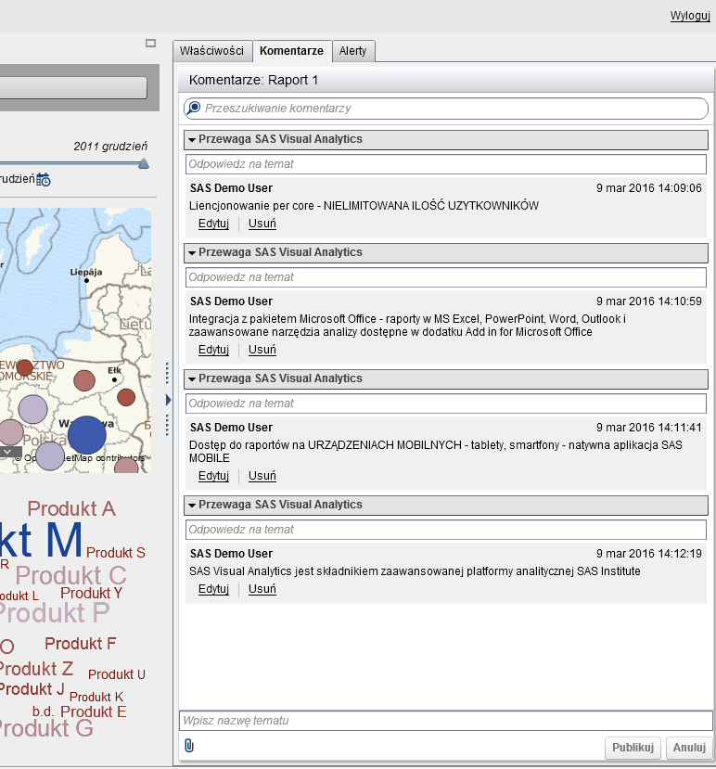The width and height of the screenshot is (716, 769).
Task: Delete the Liencjonowanie per core comment
Action: 262,224
